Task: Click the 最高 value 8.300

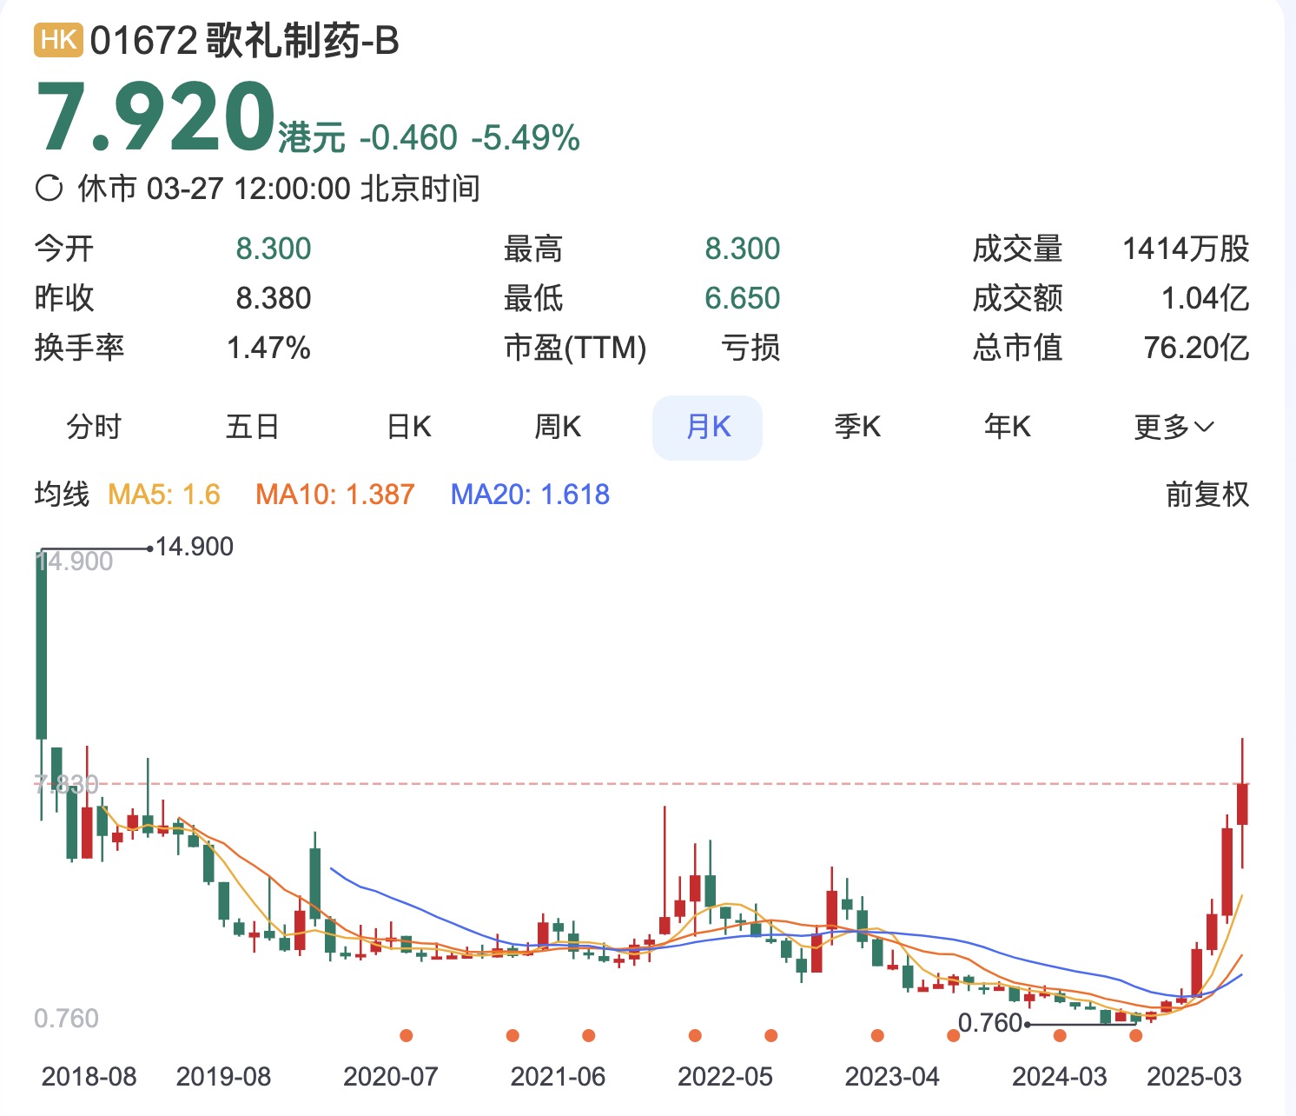Action: pyautogui.click(x=743, y=249)
